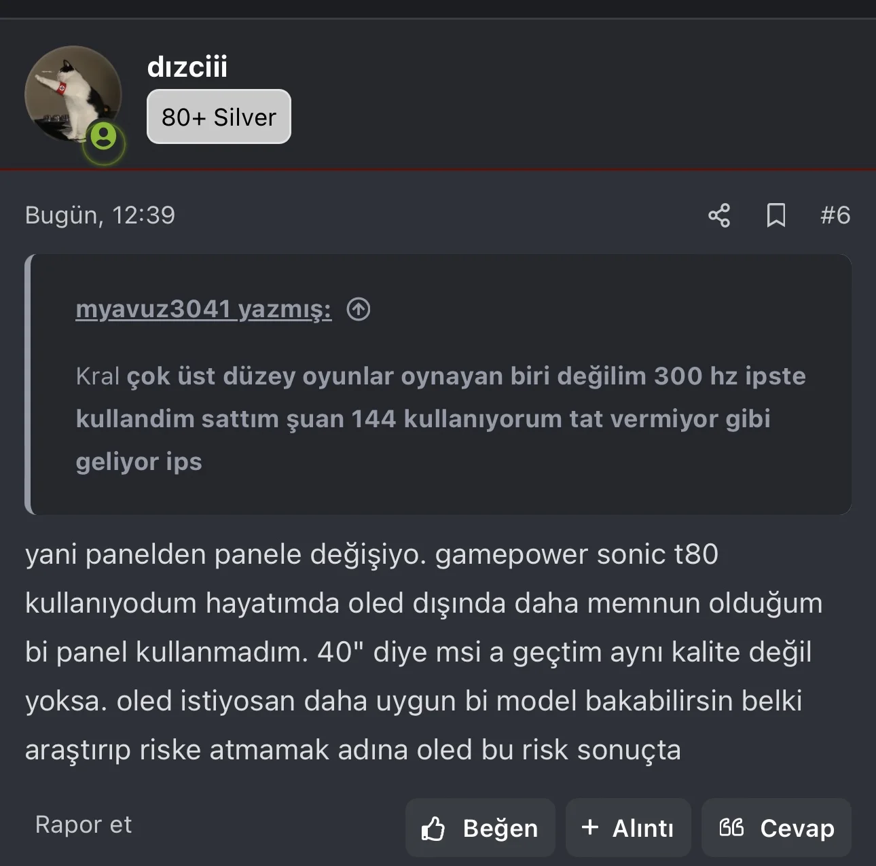The height and width of the screenshot is (866, 876).
Task: Reply to the post using Cevap label
Action: pos(797,829)
